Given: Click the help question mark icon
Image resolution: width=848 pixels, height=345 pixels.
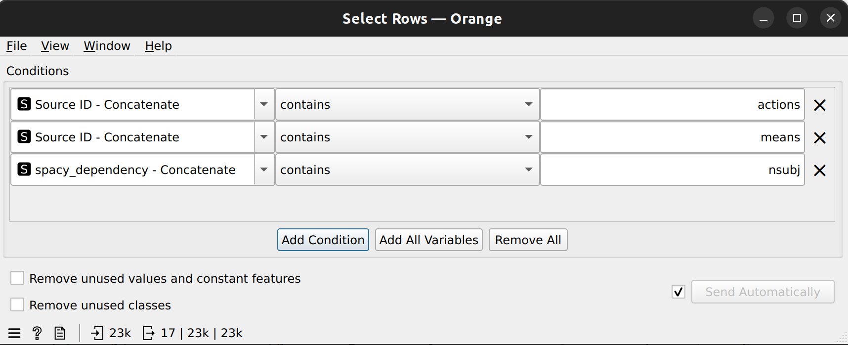Looking at the screenshot, I should point(37,333).
